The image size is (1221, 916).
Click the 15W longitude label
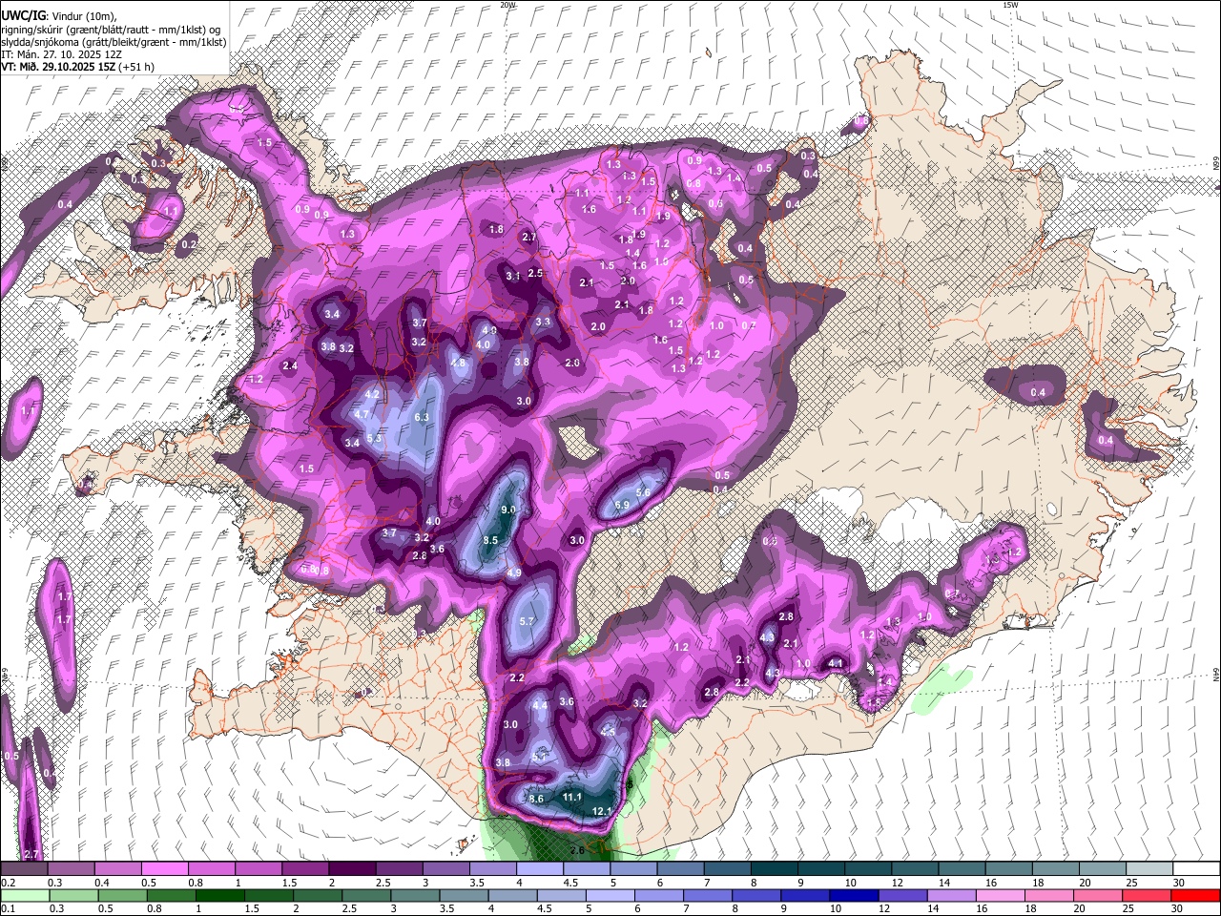pyautogui.click(x=1010, y=5)
